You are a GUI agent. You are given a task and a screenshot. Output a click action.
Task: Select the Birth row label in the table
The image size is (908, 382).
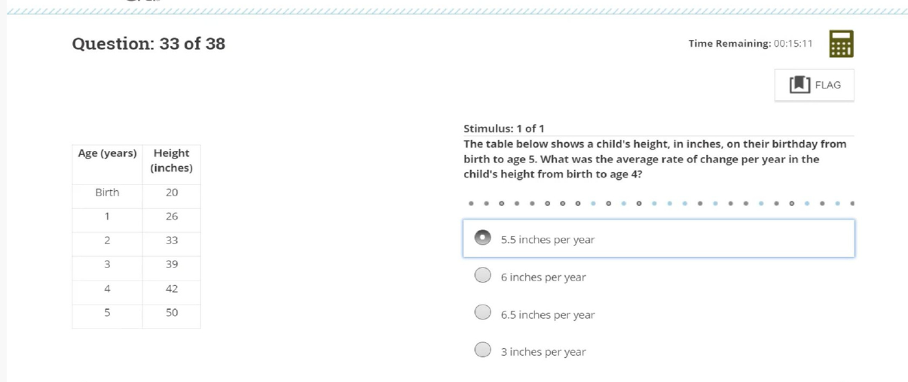107,193
